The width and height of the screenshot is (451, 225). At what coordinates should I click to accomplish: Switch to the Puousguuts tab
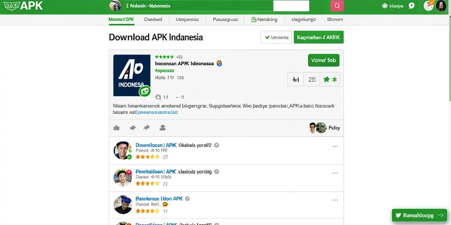click(225, 19)
